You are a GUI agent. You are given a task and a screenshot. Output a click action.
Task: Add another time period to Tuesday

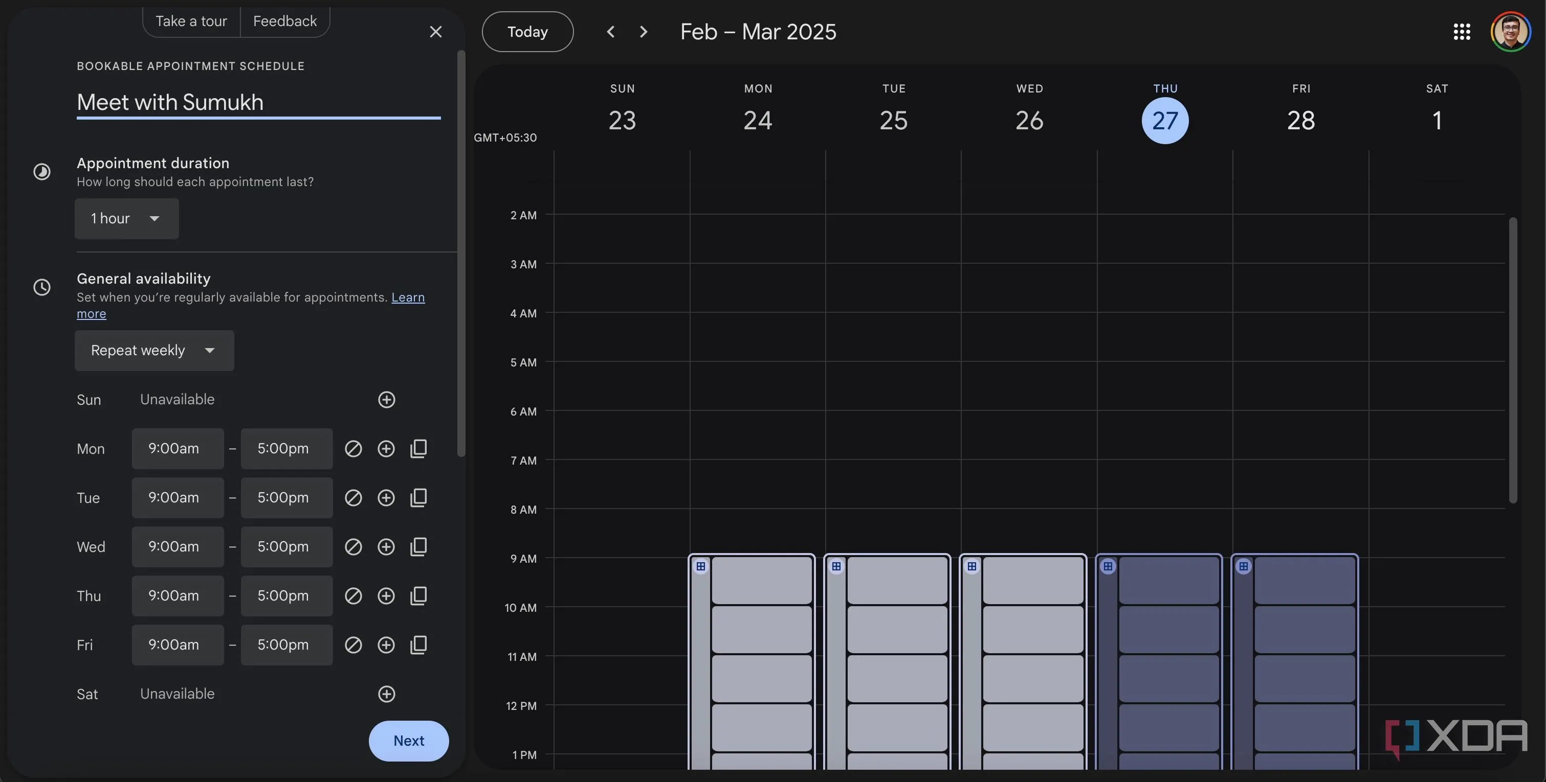(x=386, y=498)
